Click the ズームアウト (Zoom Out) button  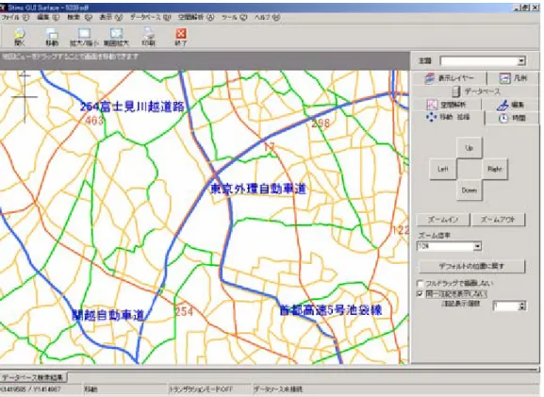click(498, 220)
